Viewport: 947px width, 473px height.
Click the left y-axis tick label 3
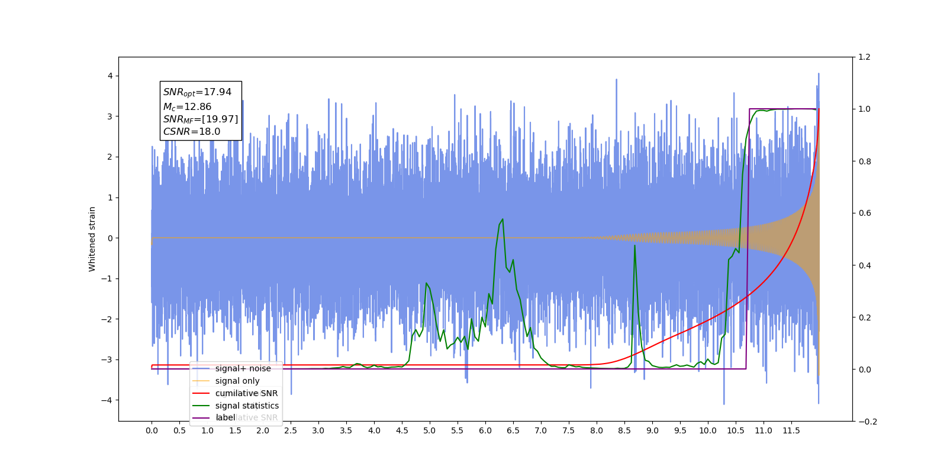(110, 116)
